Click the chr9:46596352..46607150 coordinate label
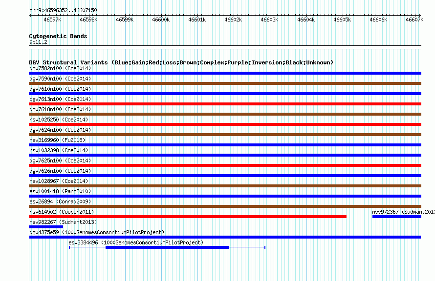The image size is (435, 281). pos(63,10)
